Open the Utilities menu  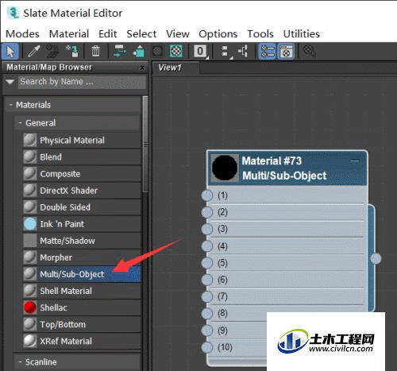[302, 34]
